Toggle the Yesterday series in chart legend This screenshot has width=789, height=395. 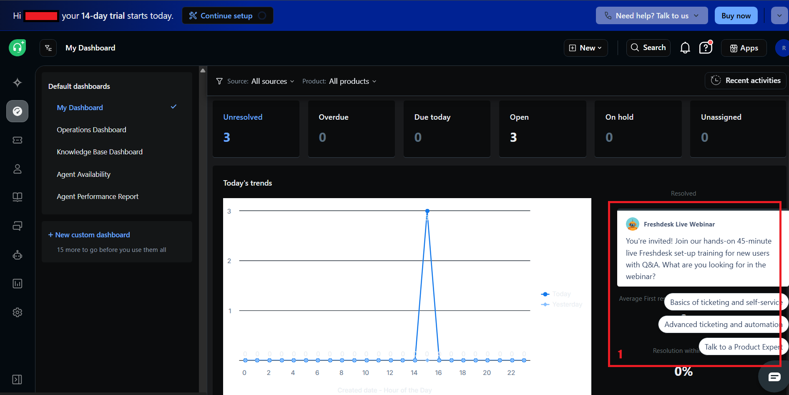[x=561, y=304]
